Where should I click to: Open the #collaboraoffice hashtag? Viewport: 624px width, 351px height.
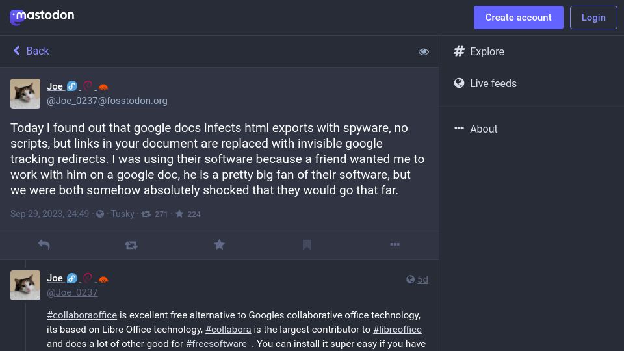[82, 315]
